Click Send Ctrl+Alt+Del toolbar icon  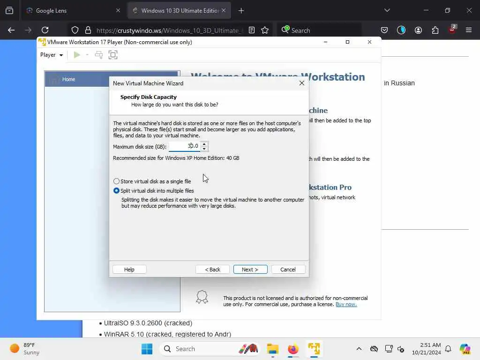coord(99,55)
